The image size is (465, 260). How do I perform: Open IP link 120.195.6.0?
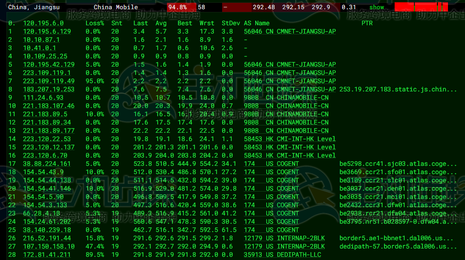(43, 23)
